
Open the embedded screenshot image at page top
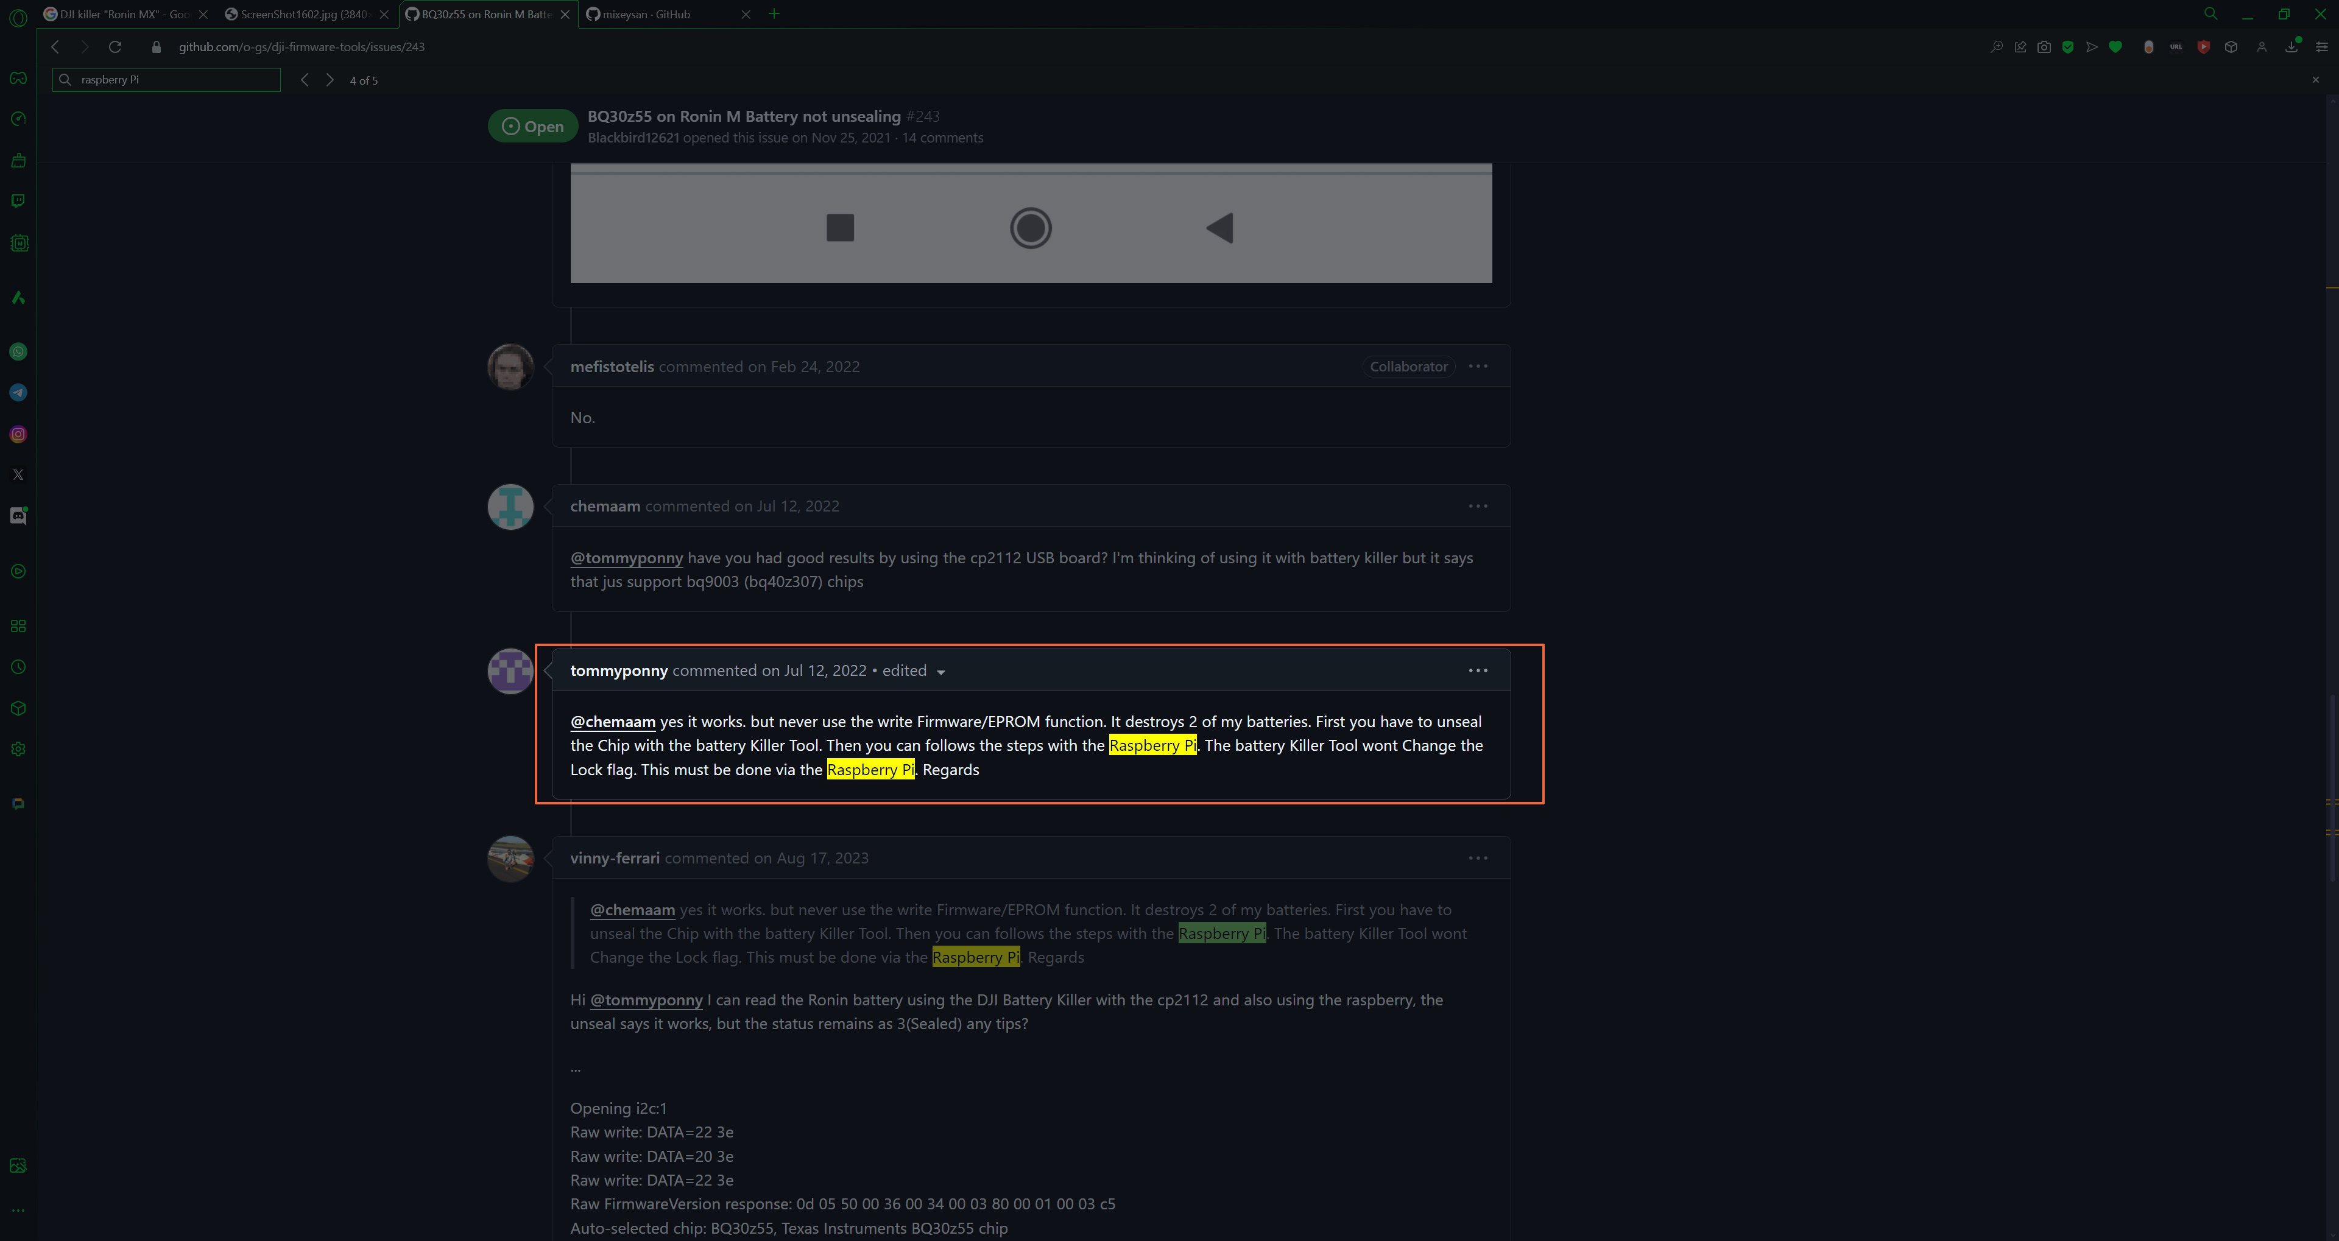[1031, 223]
